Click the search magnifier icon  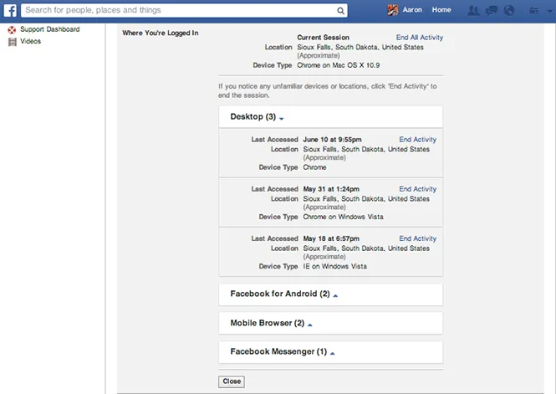point(340,11)
